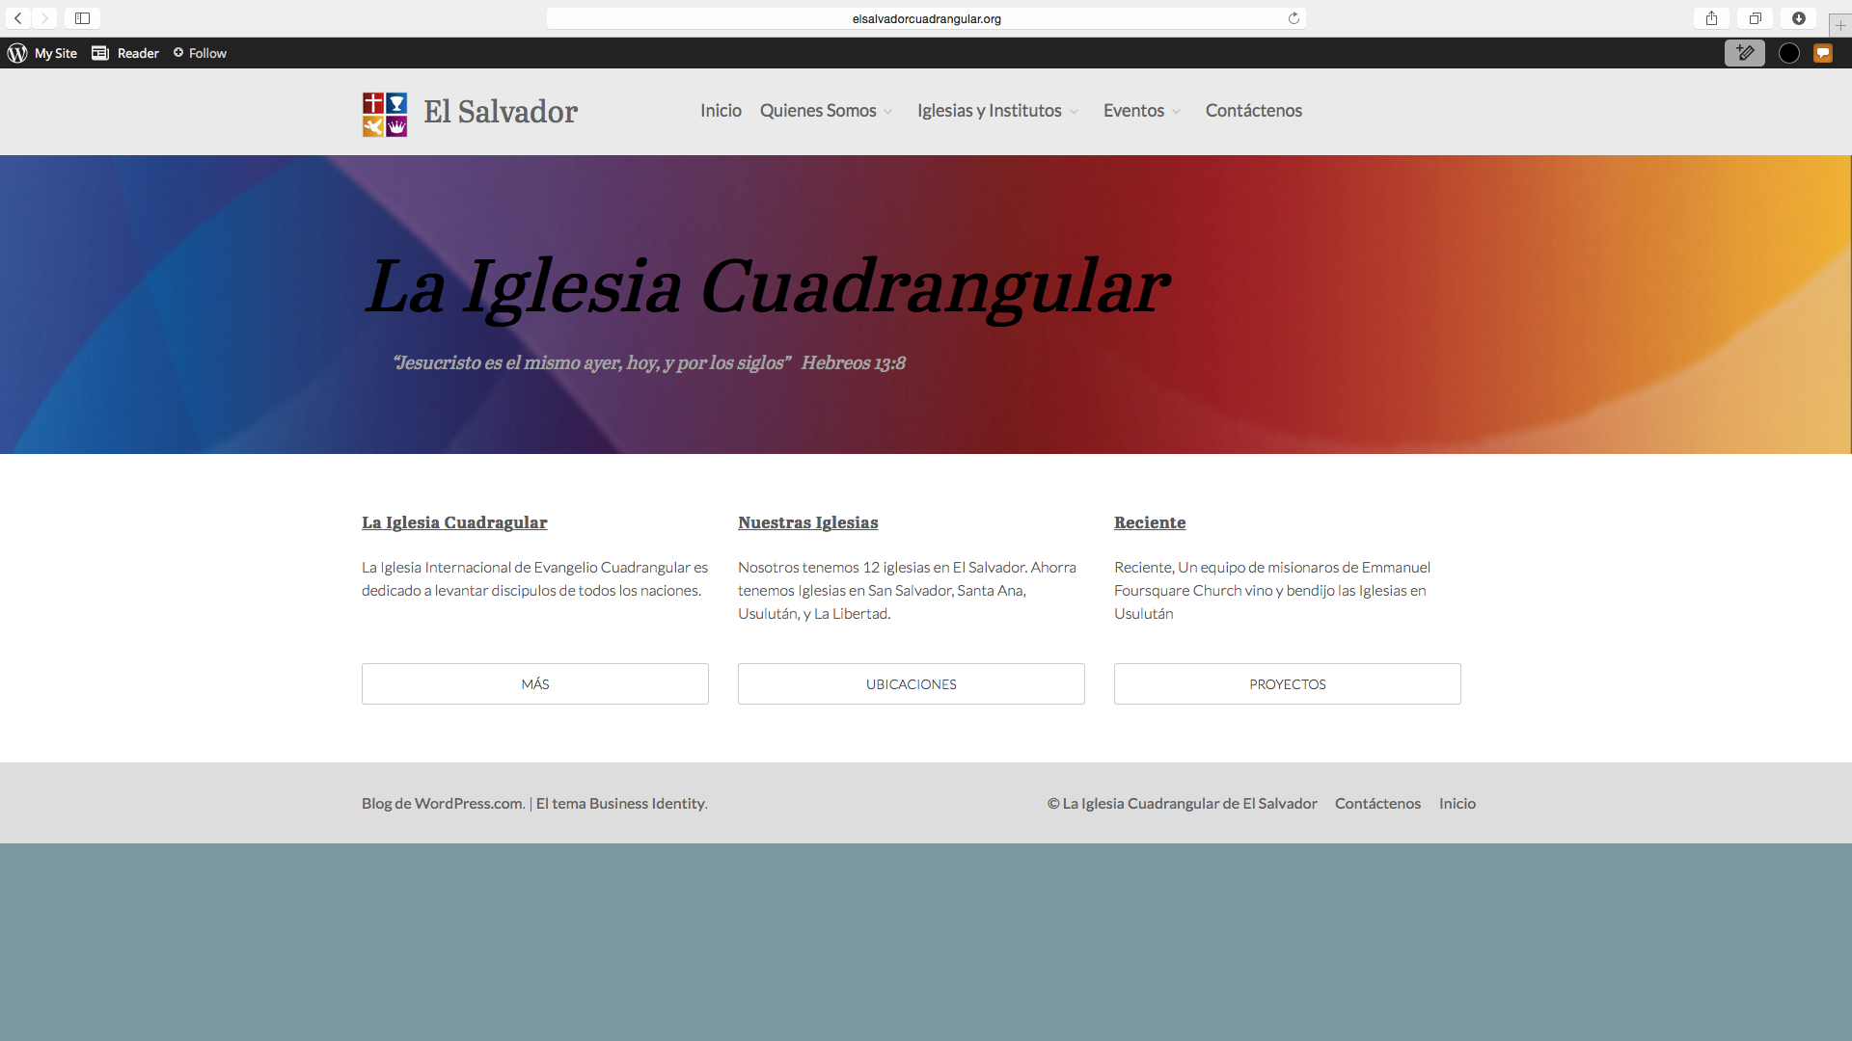Reload the page with refresh icon

coord(1294,18)
